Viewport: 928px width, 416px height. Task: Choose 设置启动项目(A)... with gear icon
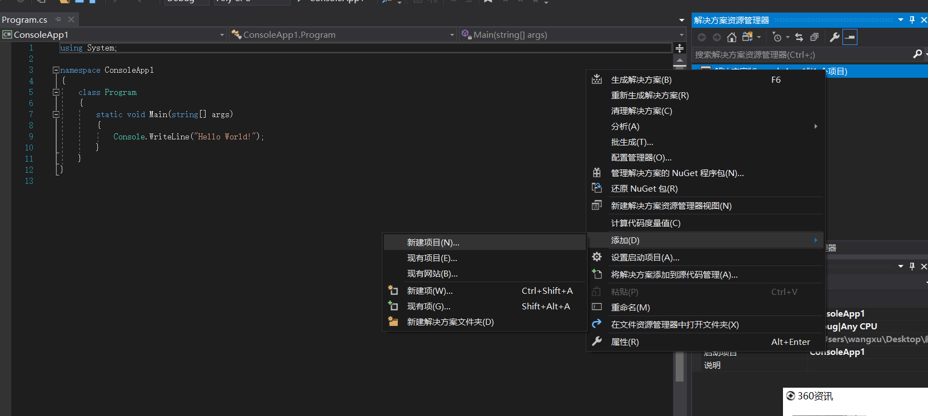[705, 258]
